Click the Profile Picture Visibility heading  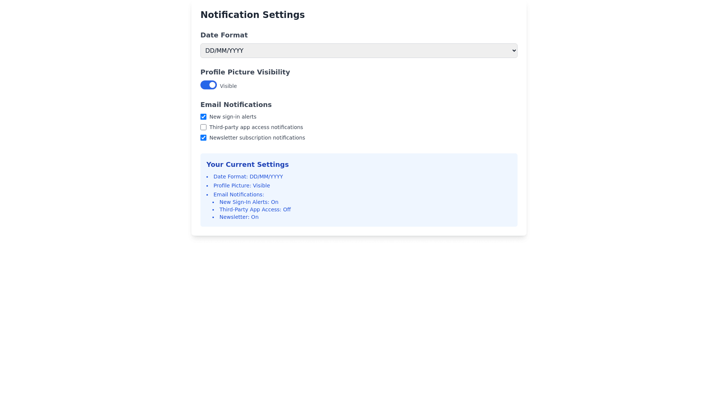[245, 72]
